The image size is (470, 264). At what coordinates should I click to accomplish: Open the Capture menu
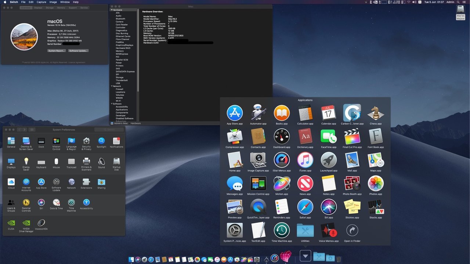click(x=41, y=2)
